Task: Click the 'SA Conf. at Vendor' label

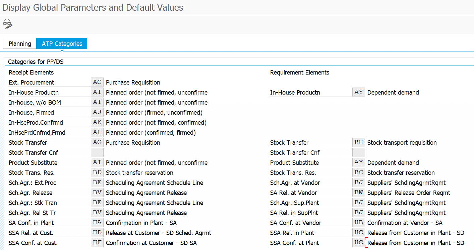Action: click(x=296, y=223)
